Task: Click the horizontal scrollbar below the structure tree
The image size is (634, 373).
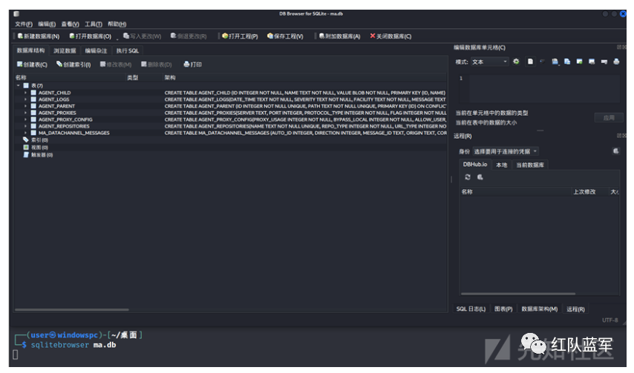Action: (x=72, y=310)
